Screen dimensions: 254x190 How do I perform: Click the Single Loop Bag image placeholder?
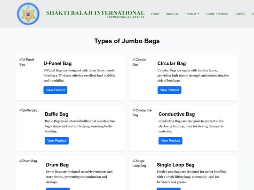click(139, 163)
